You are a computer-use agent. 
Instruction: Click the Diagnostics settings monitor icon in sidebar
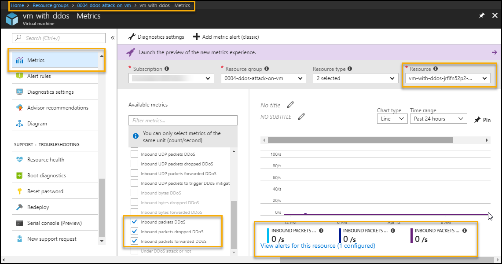pyautogui.click(x=19, y=92)
